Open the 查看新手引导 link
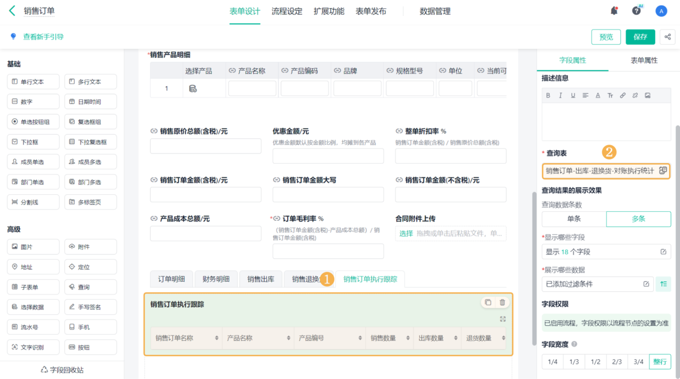Screen dimensions: 680x379 pos(43,37)
